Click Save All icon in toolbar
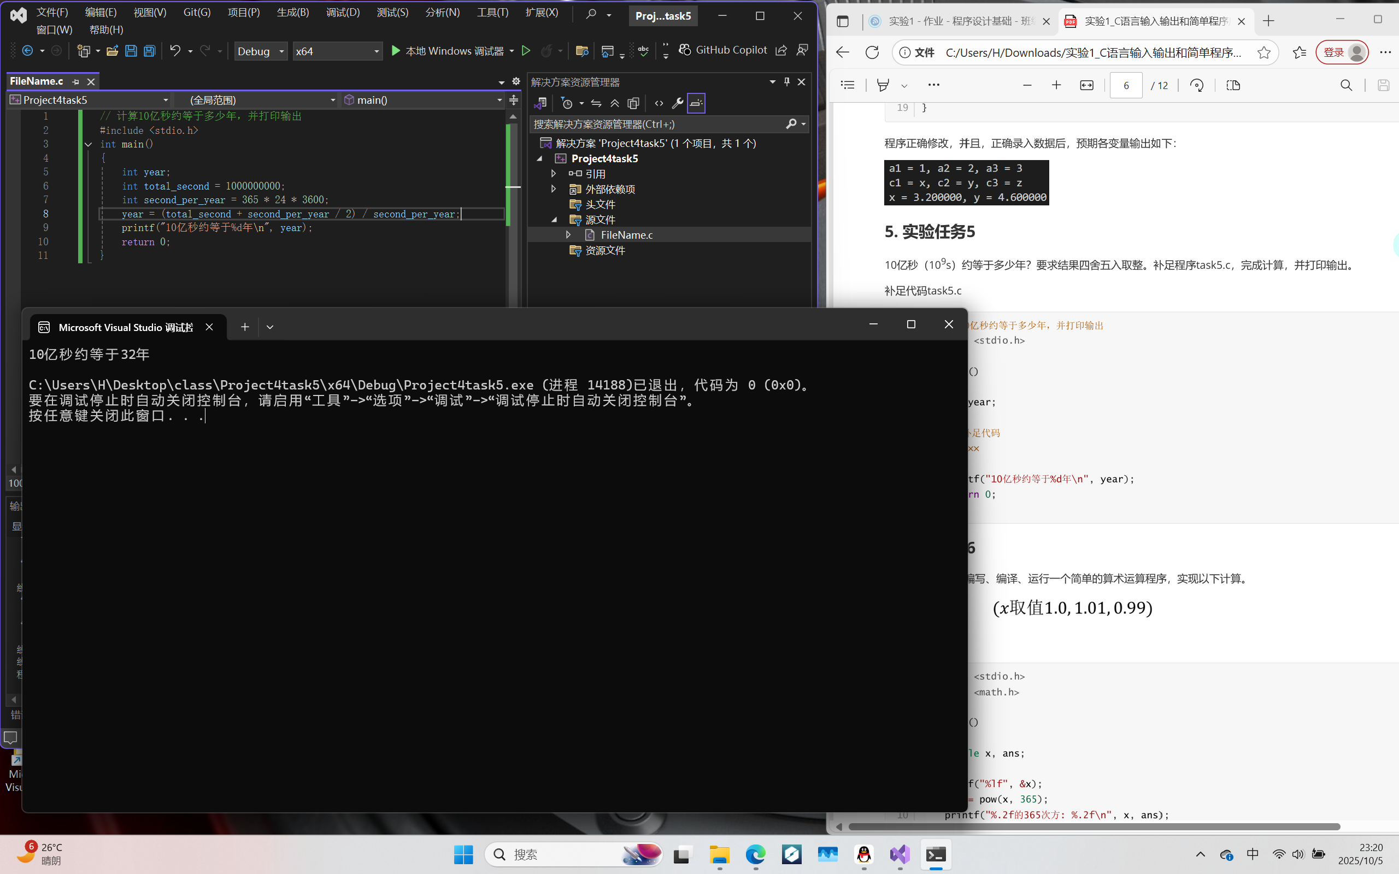Image resolution: width=1399 pixels, height=874 pixels. pos(150,51)
